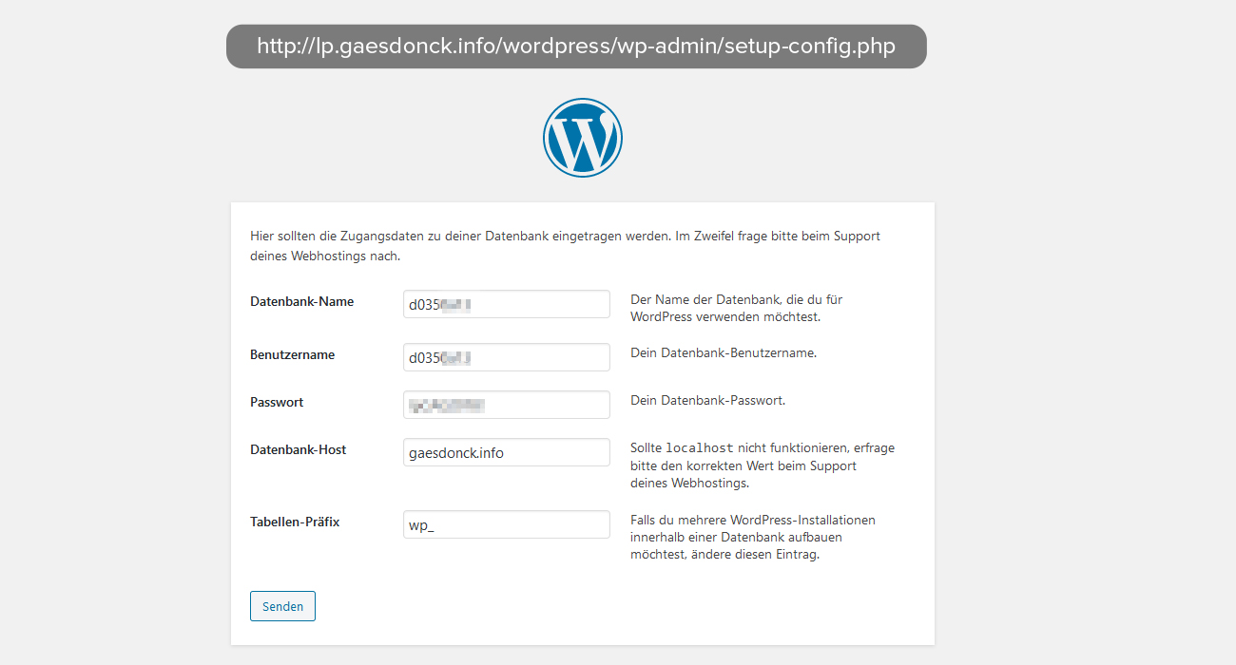Viewport: 1236px width, 665px height.
Task: Focus the Datenbank-Name input field
Action: click(506, 305)
